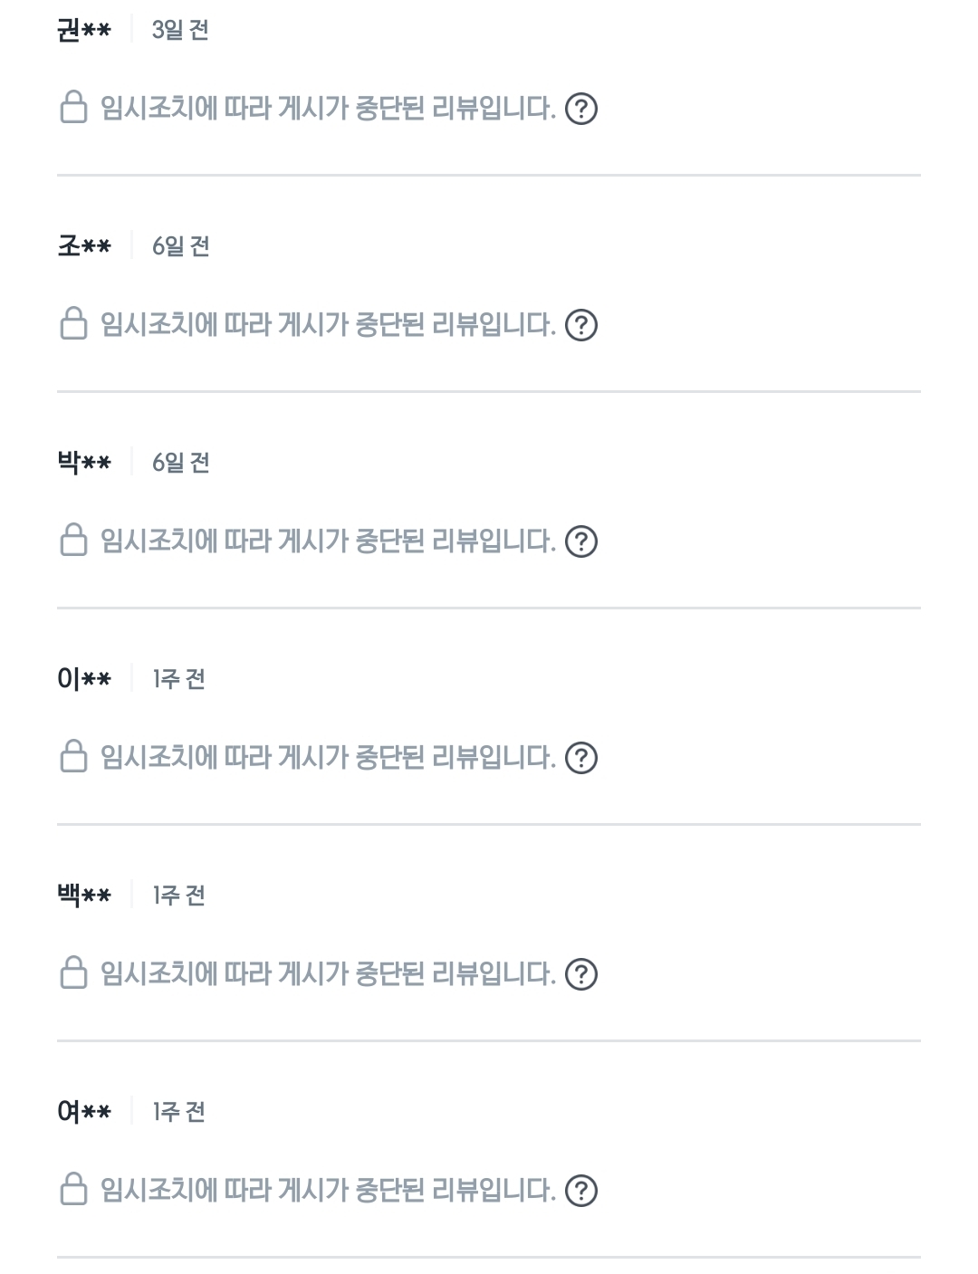This screenshot has width=978, height=1274.
Task: Open reviewer name 이**
Action: (x=84, y=678)
